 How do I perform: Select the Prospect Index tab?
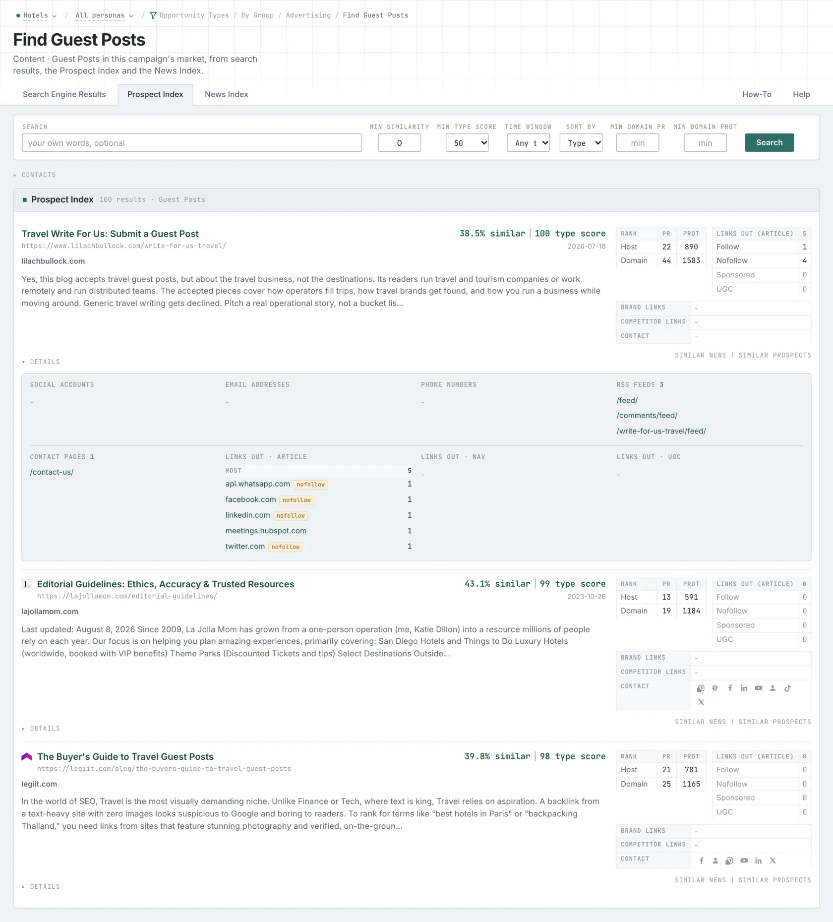coord(155,94)
